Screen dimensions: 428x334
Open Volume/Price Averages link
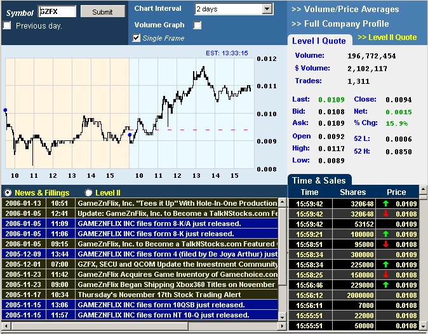(x=345, y=10)
